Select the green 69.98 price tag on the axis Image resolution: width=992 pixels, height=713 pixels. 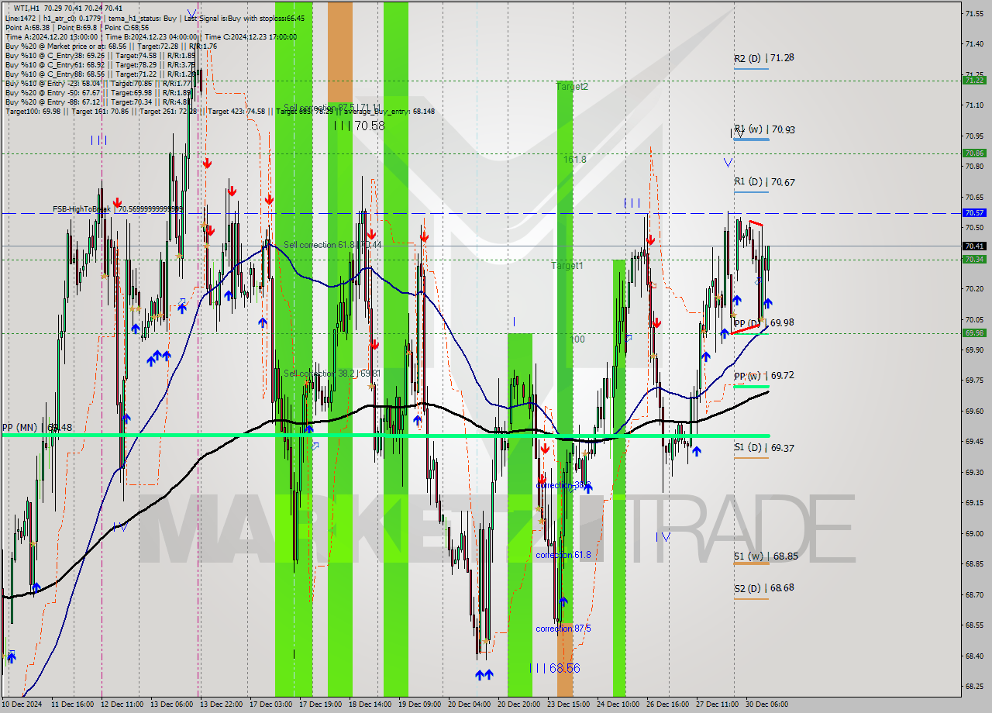[974, 333]
